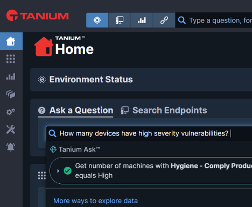This screenshot has width=252, height=207.
Task: Open Home from the left sidebar
Action: 11,41
